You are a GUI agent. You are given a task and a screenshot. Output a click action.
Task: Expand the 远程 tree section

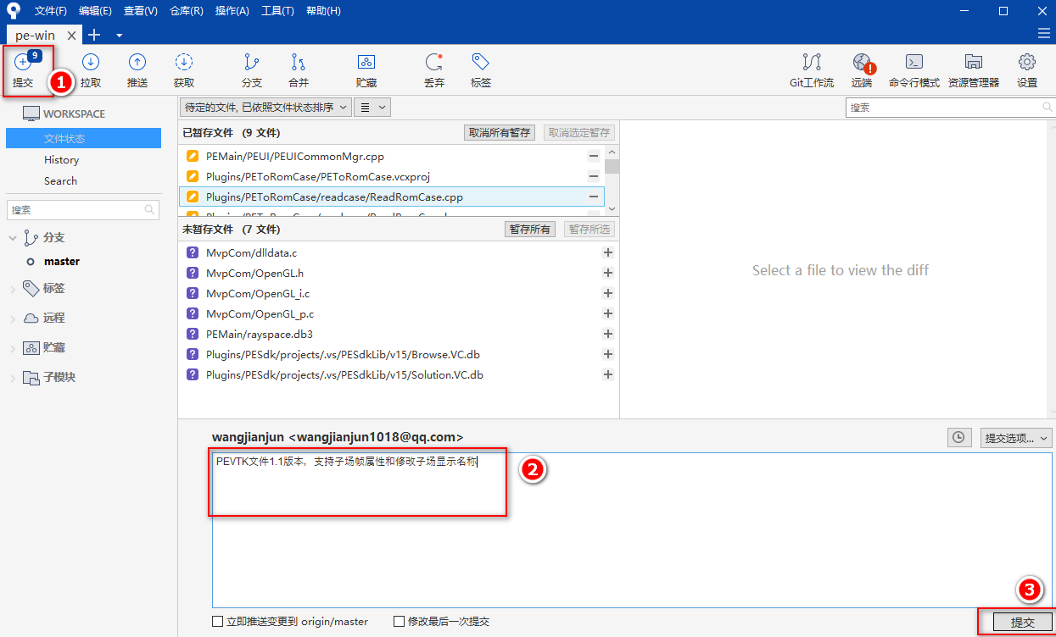pos(13,318)
